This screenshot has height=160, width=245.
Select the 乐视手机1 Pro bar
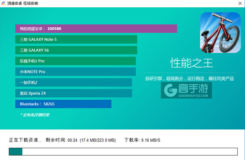[76, 61]
